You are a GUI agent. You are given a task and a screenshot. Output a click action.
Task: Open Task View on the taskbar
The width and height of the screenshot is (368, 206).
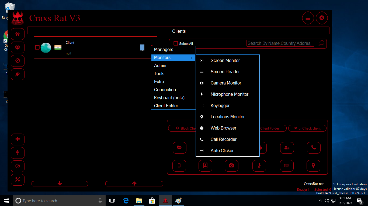(112, 201)
